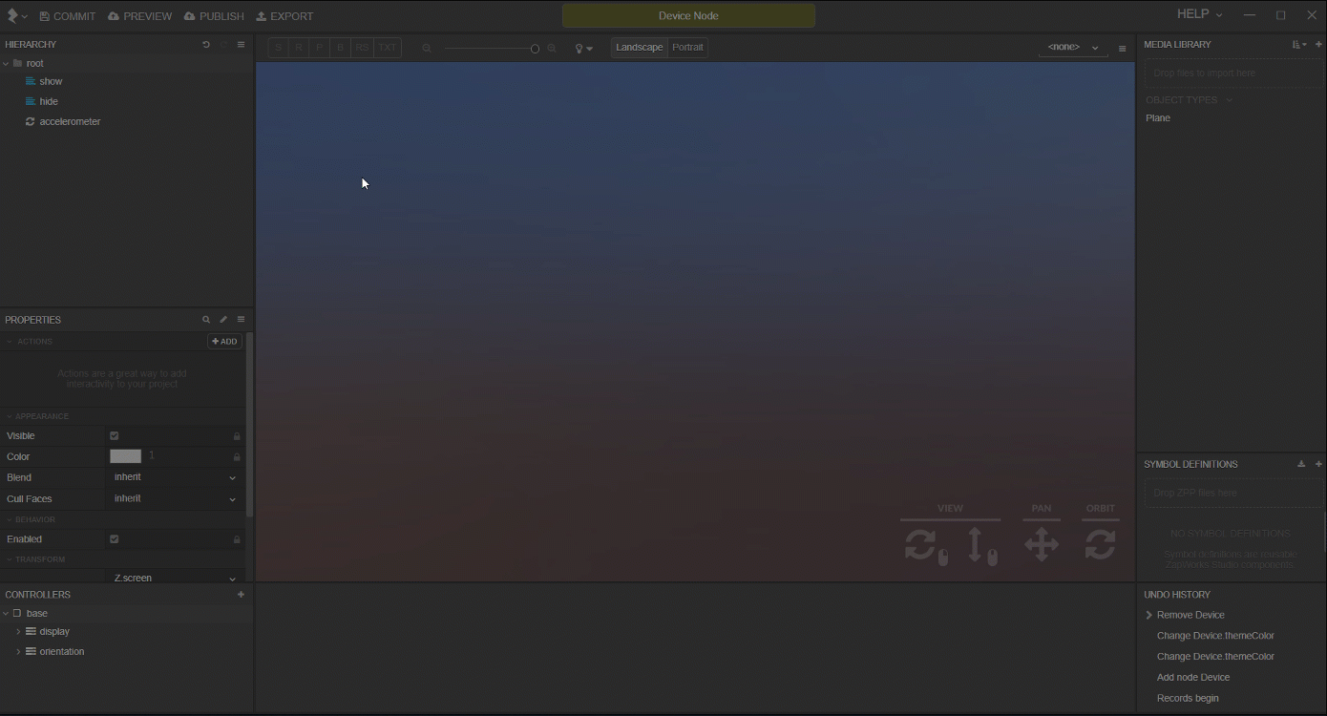Open the HELP menu
The width and height of the screenshot is (1327, 716).
coord(1195,14)
